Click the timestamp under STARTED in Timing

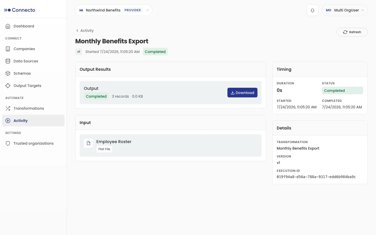[297, 107]
